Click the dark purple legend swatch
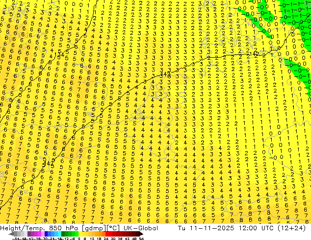 coord(29,234)
